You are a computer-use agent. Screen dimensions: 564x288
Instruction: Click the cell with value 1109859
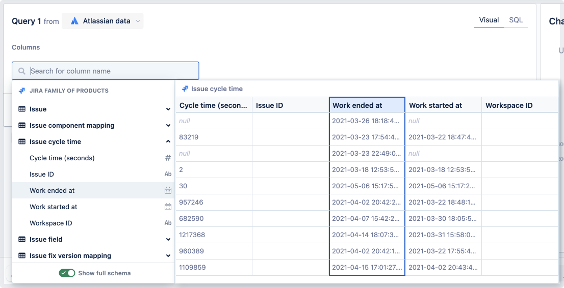click(x=214, y=267)
